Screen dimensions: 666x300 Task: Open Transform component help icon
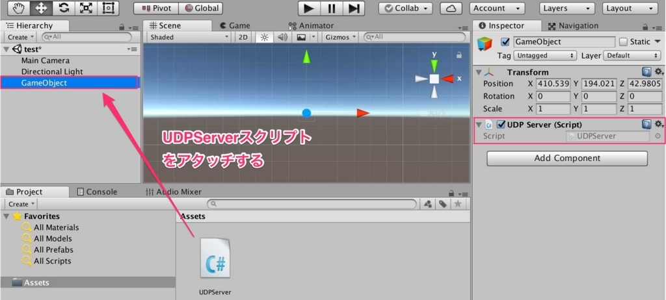[x=646, y=71]
